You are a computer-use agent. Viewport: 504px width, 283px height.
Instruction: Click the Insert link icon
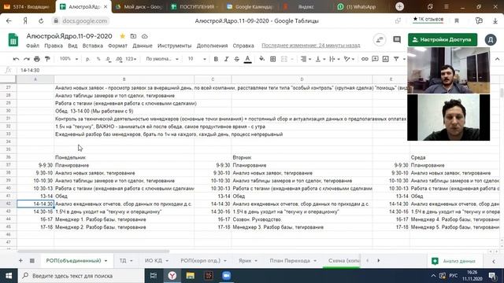click(365, 59)
